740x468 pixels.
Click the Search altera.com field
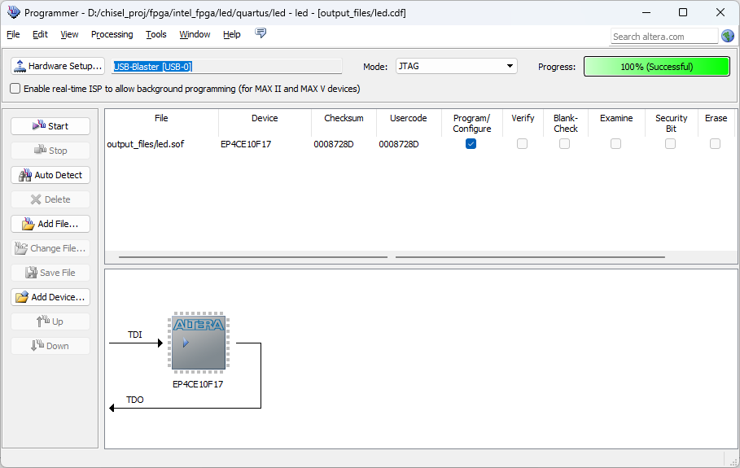pos(664,37)
